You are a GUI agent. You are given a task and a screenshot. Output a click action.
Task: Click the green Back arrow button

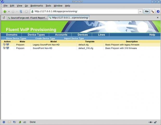(x=5, y=11)
